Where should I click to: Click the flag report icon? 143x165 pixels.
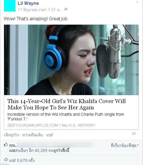pyautogui.click(x=134, y=134)
